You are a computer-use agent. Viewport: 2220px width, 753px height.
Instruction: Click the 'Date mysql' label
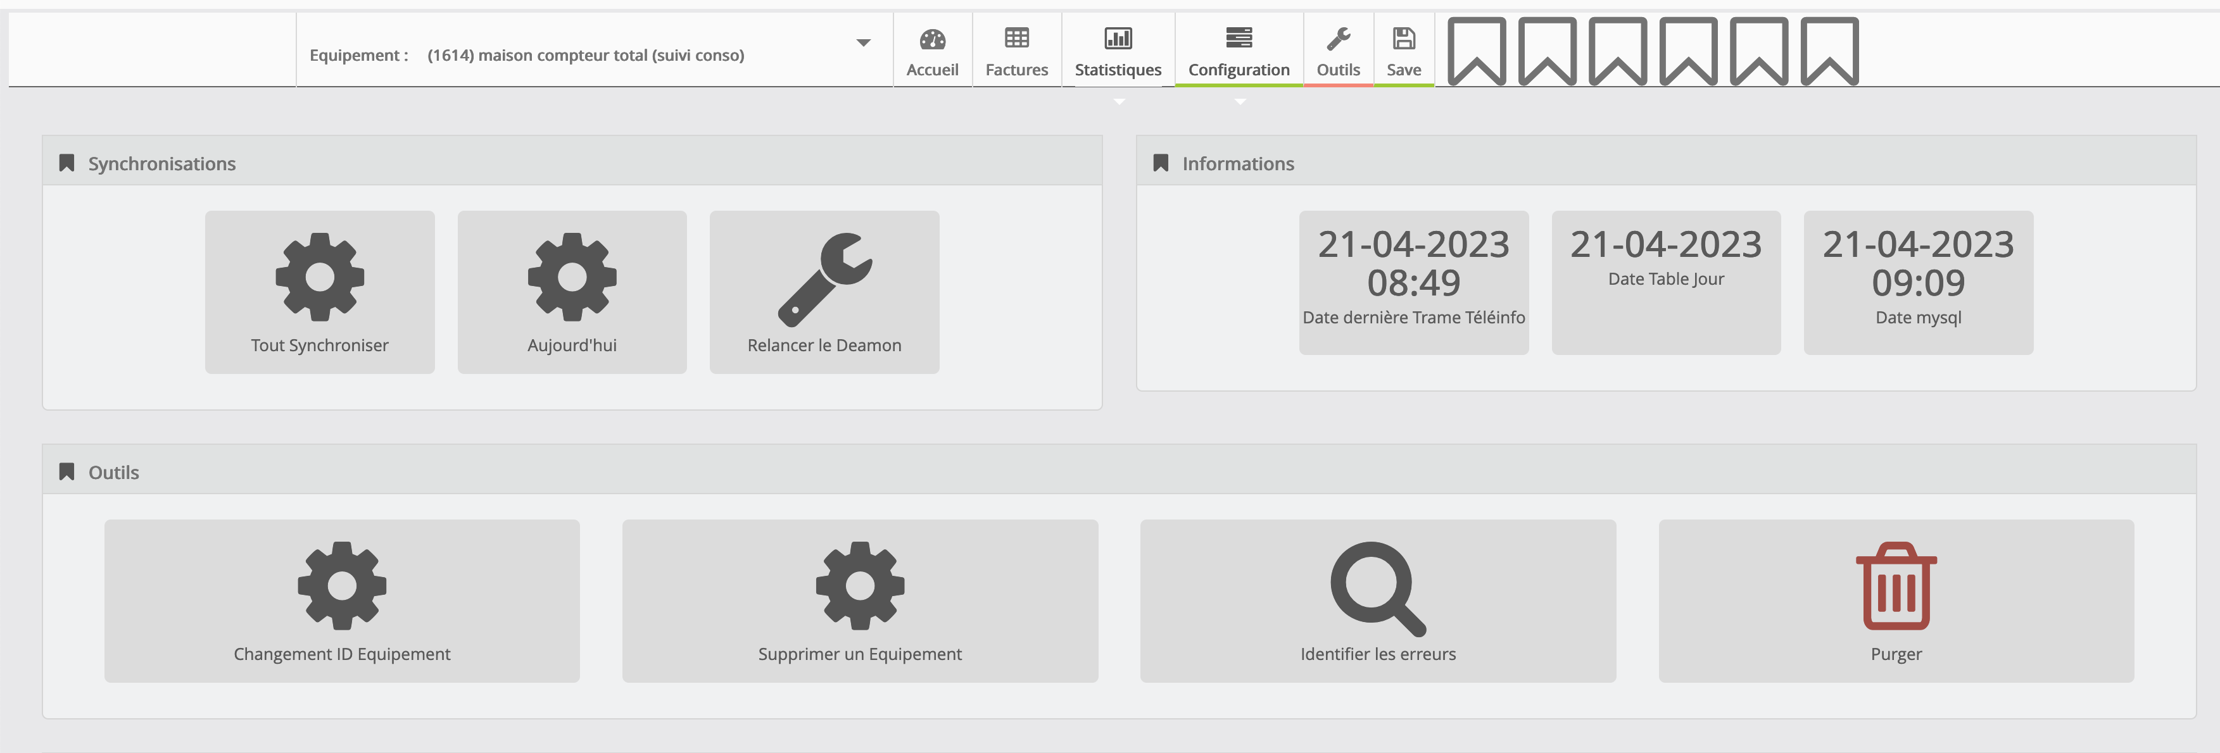click(1919, 317)
